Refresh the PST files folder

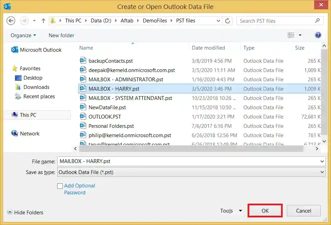click(x=227, y=21)
